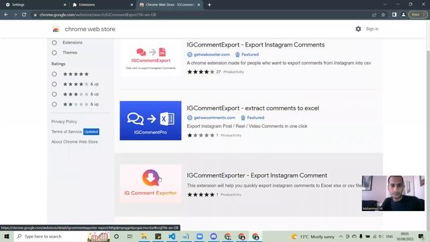Sign in to Chrome Web Store

coord(372,29)
